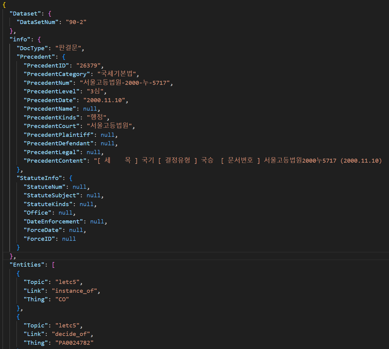Click the null value of StatuteNum

point(79,187)
